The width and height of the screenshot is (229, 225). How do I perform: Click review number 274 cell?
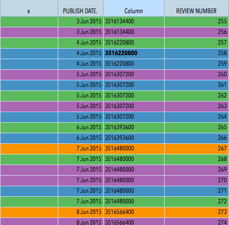coord(197,221)
